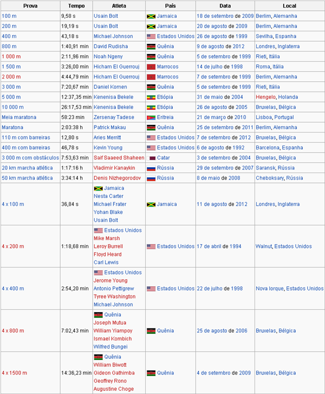Click the Kenya flag in the 800 m row
Image resolution: width=325 pixels, height=394 pixels.
(x=151, y=47)
